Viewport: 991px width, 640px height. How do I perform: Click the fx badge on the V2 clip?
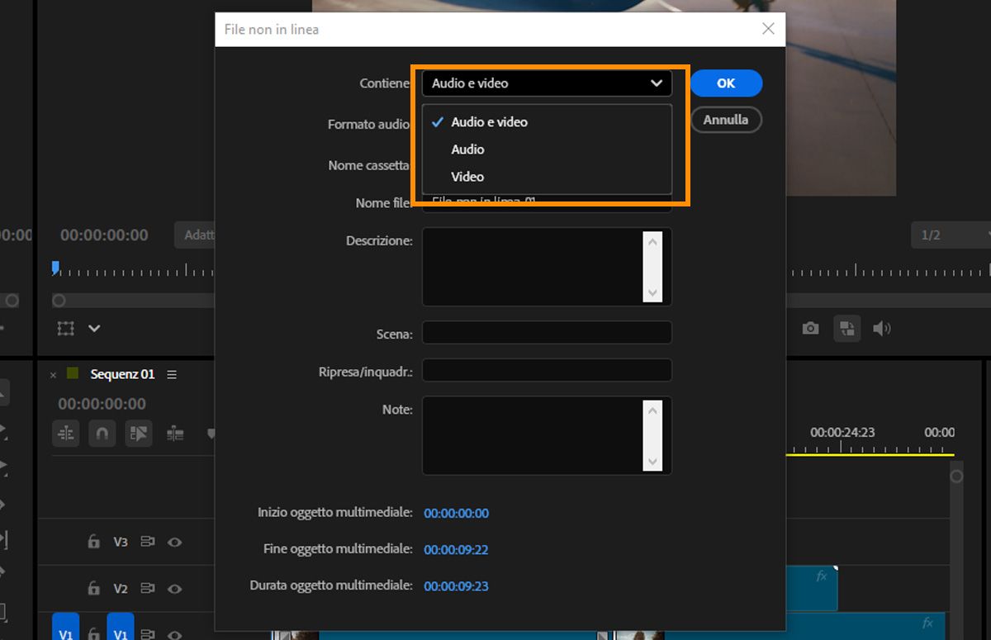tap(822, 576)
